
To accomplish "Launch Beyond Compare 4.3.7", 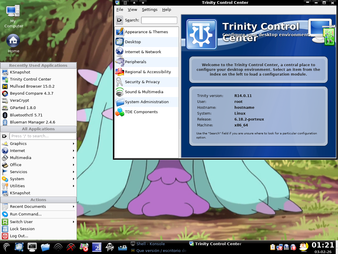I will point(38,93).
